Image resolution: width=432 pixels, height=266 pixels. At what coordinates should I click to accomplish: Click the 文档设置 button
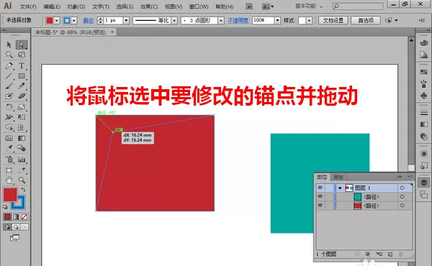click(x=333, y=20)
